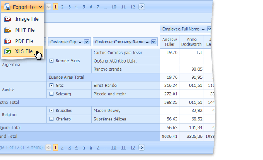Collapse the Bruxelles row group
The image size is (263, 160).
pyautogui.click(x=51, y=111)
